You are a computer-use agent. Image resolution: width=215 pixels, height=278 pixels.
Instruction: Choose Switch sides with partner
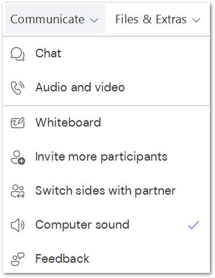tap(107, 191)
